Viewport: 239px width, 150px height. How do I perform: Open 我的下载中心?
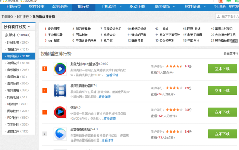(227, 17)
